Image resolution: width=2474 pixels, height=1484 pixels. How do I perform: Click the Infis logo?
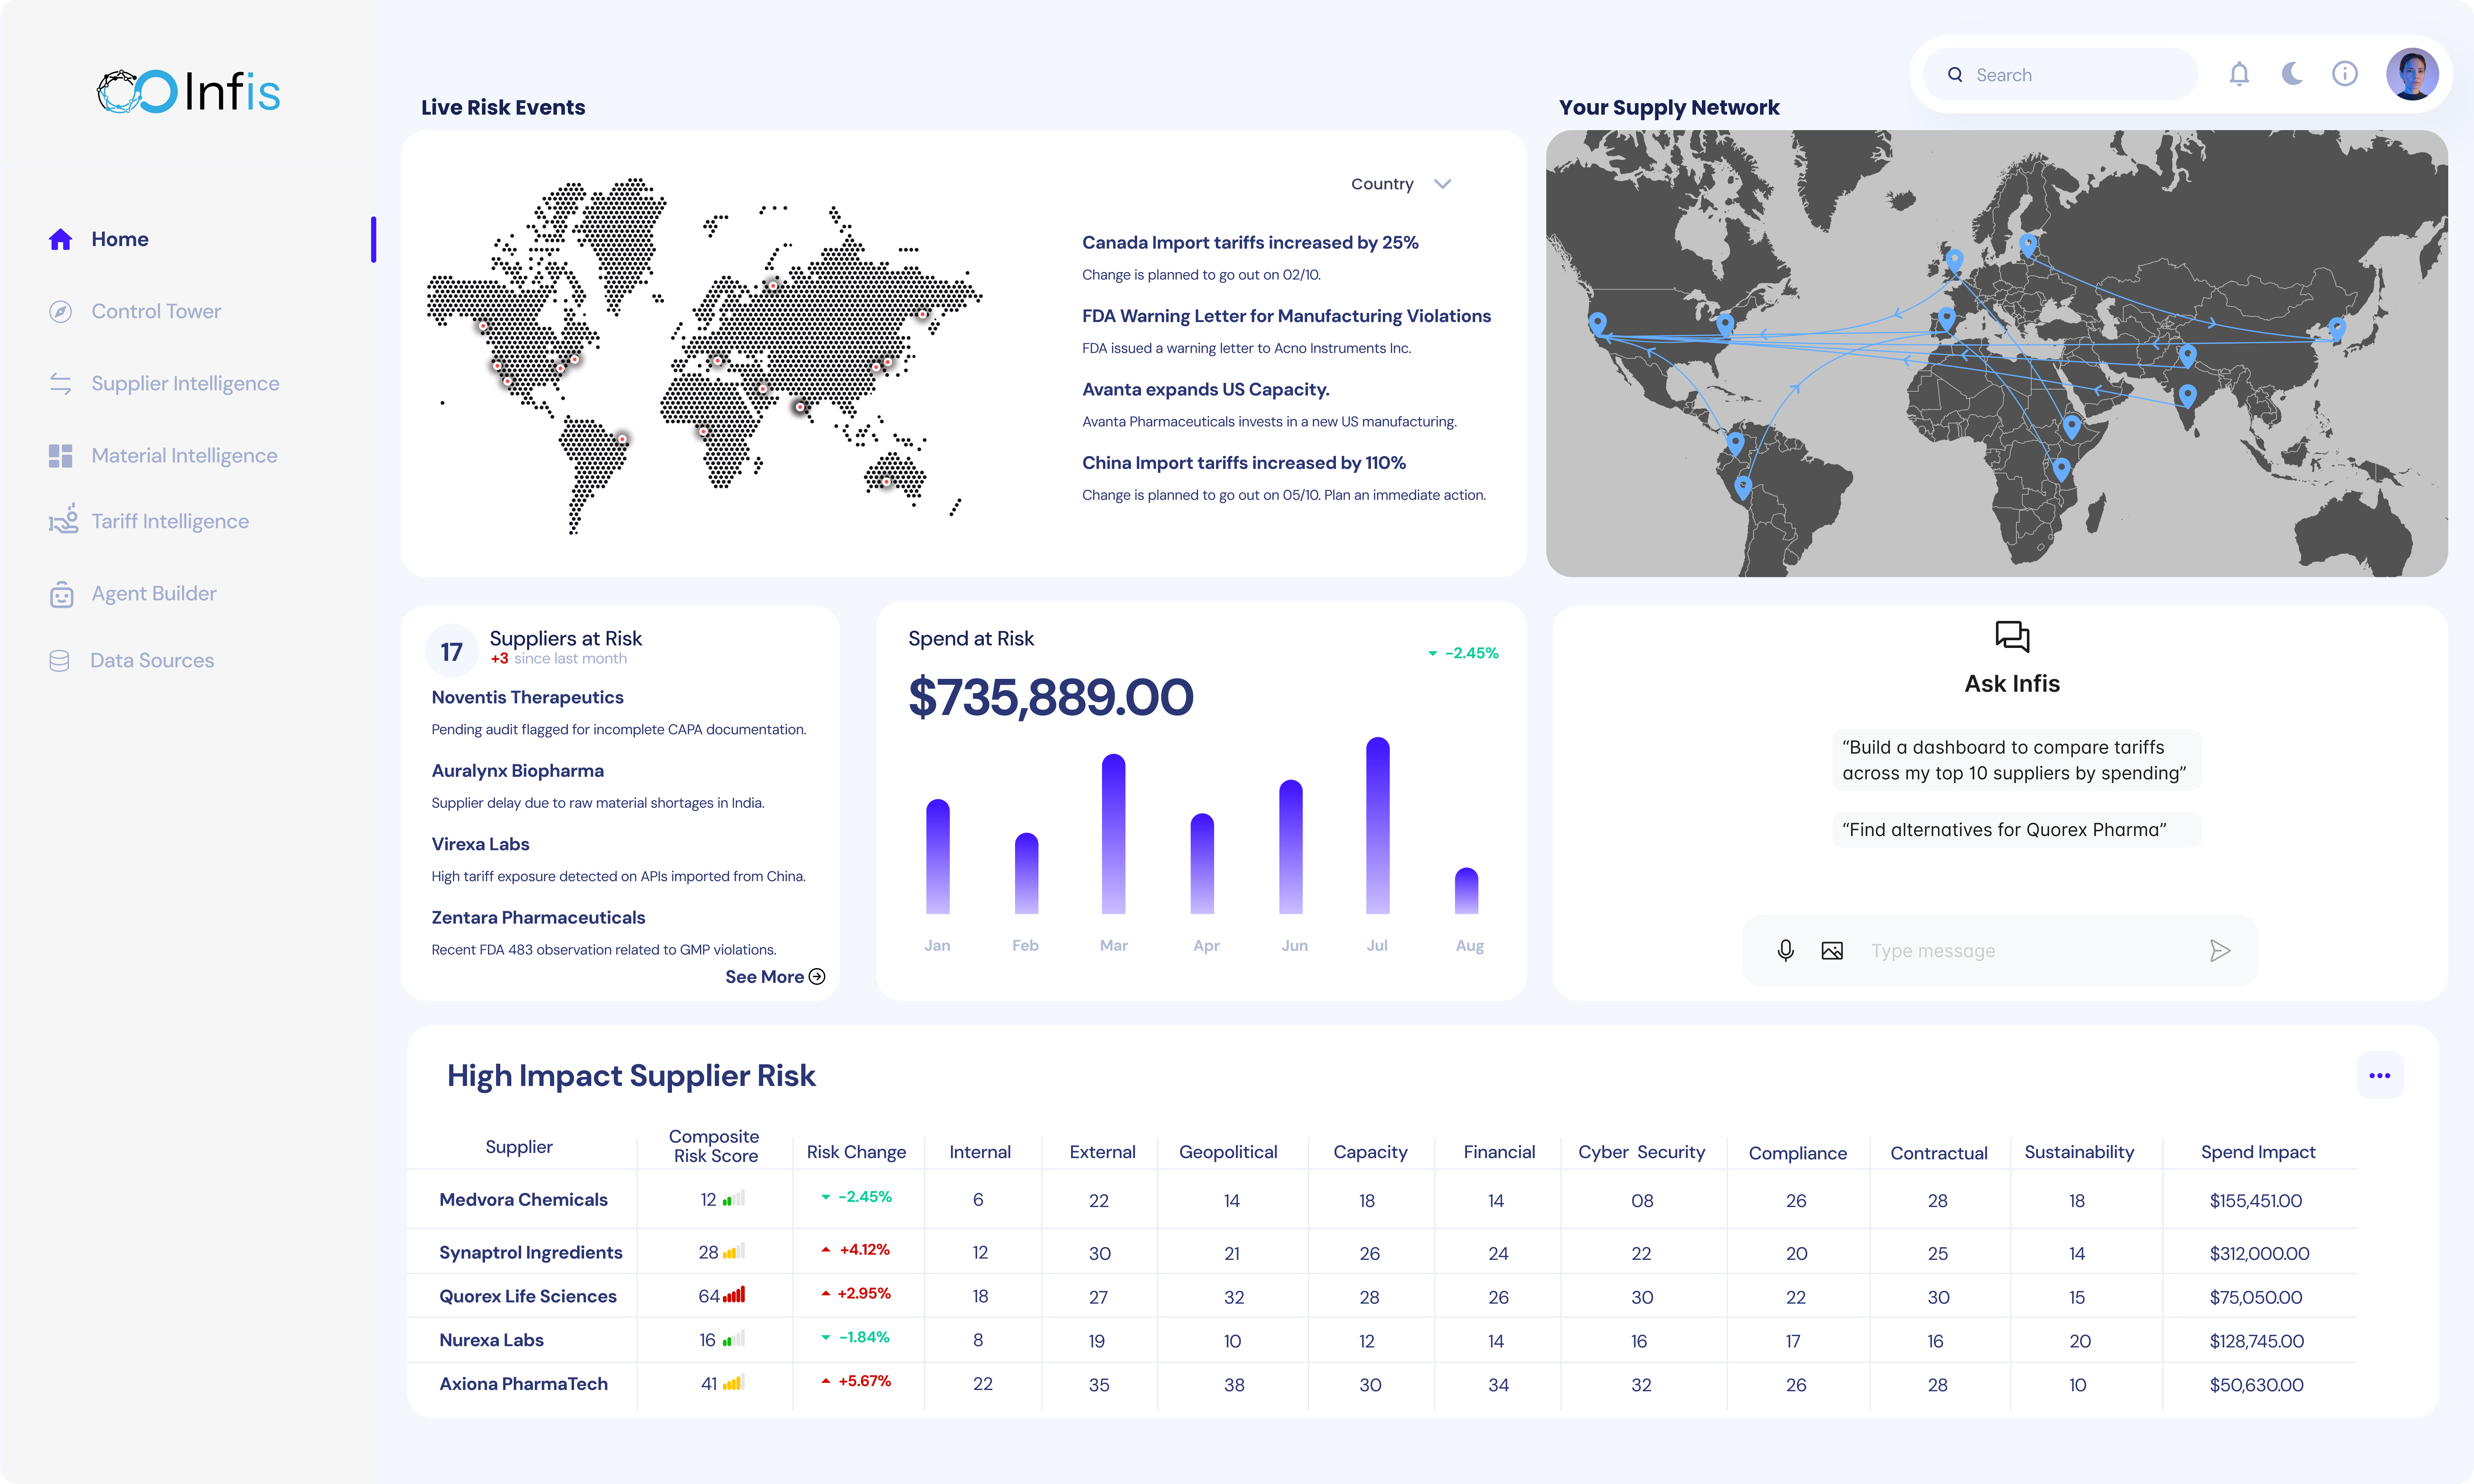pos(188,91)
